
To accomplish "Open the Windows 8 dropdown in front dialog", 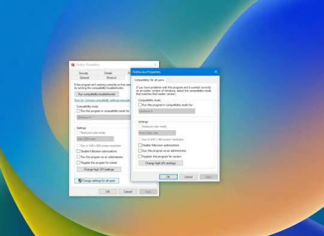I will pyautogui.click(x=167, y=111).
